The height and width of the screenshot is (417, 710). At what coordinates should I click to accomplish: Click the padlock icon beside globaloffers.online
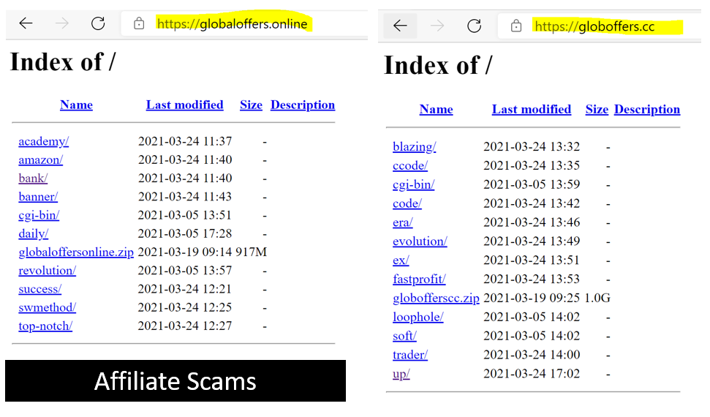pyautogui.click(x=139, y=23)
